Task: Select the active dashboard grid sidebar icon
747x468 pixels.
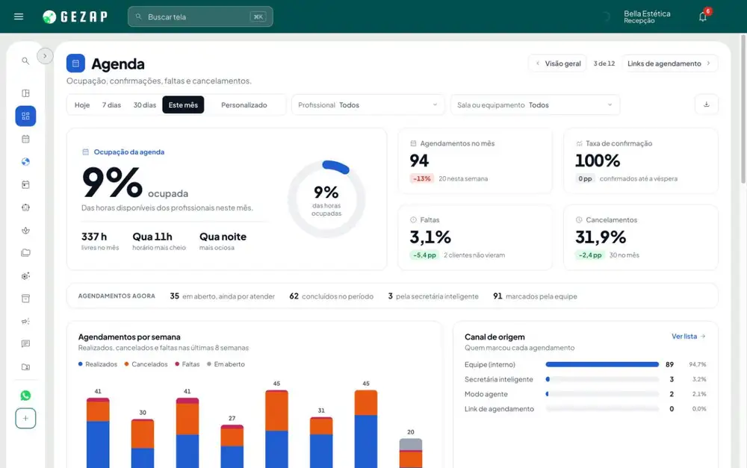Action: (25, 116)
